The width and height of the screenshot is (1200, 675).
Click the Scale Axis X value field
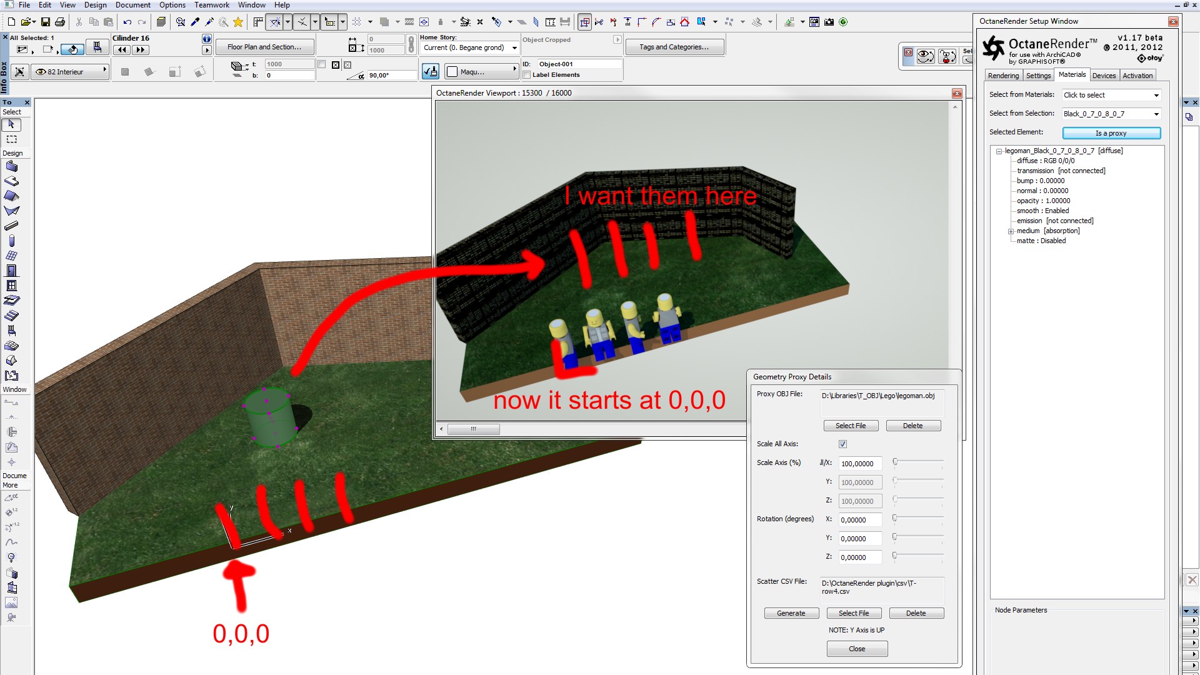(860, 464)
